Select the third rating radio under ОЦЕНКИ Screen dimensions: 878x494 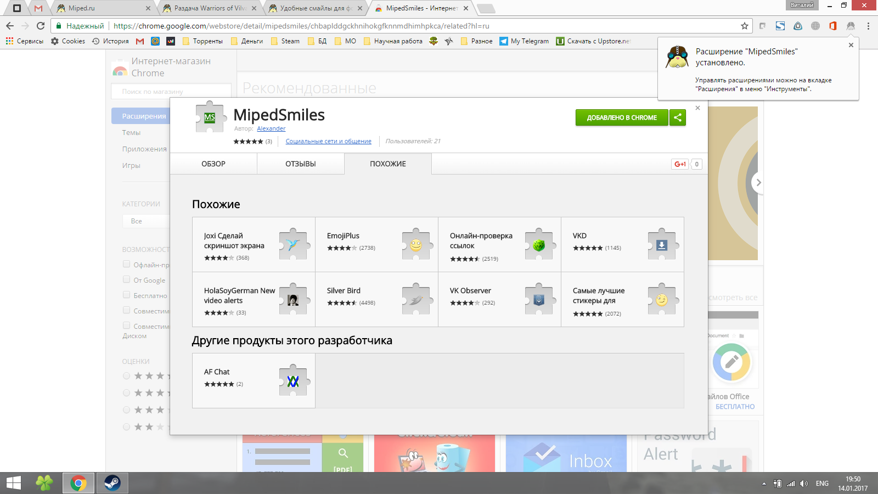(127, 410)
